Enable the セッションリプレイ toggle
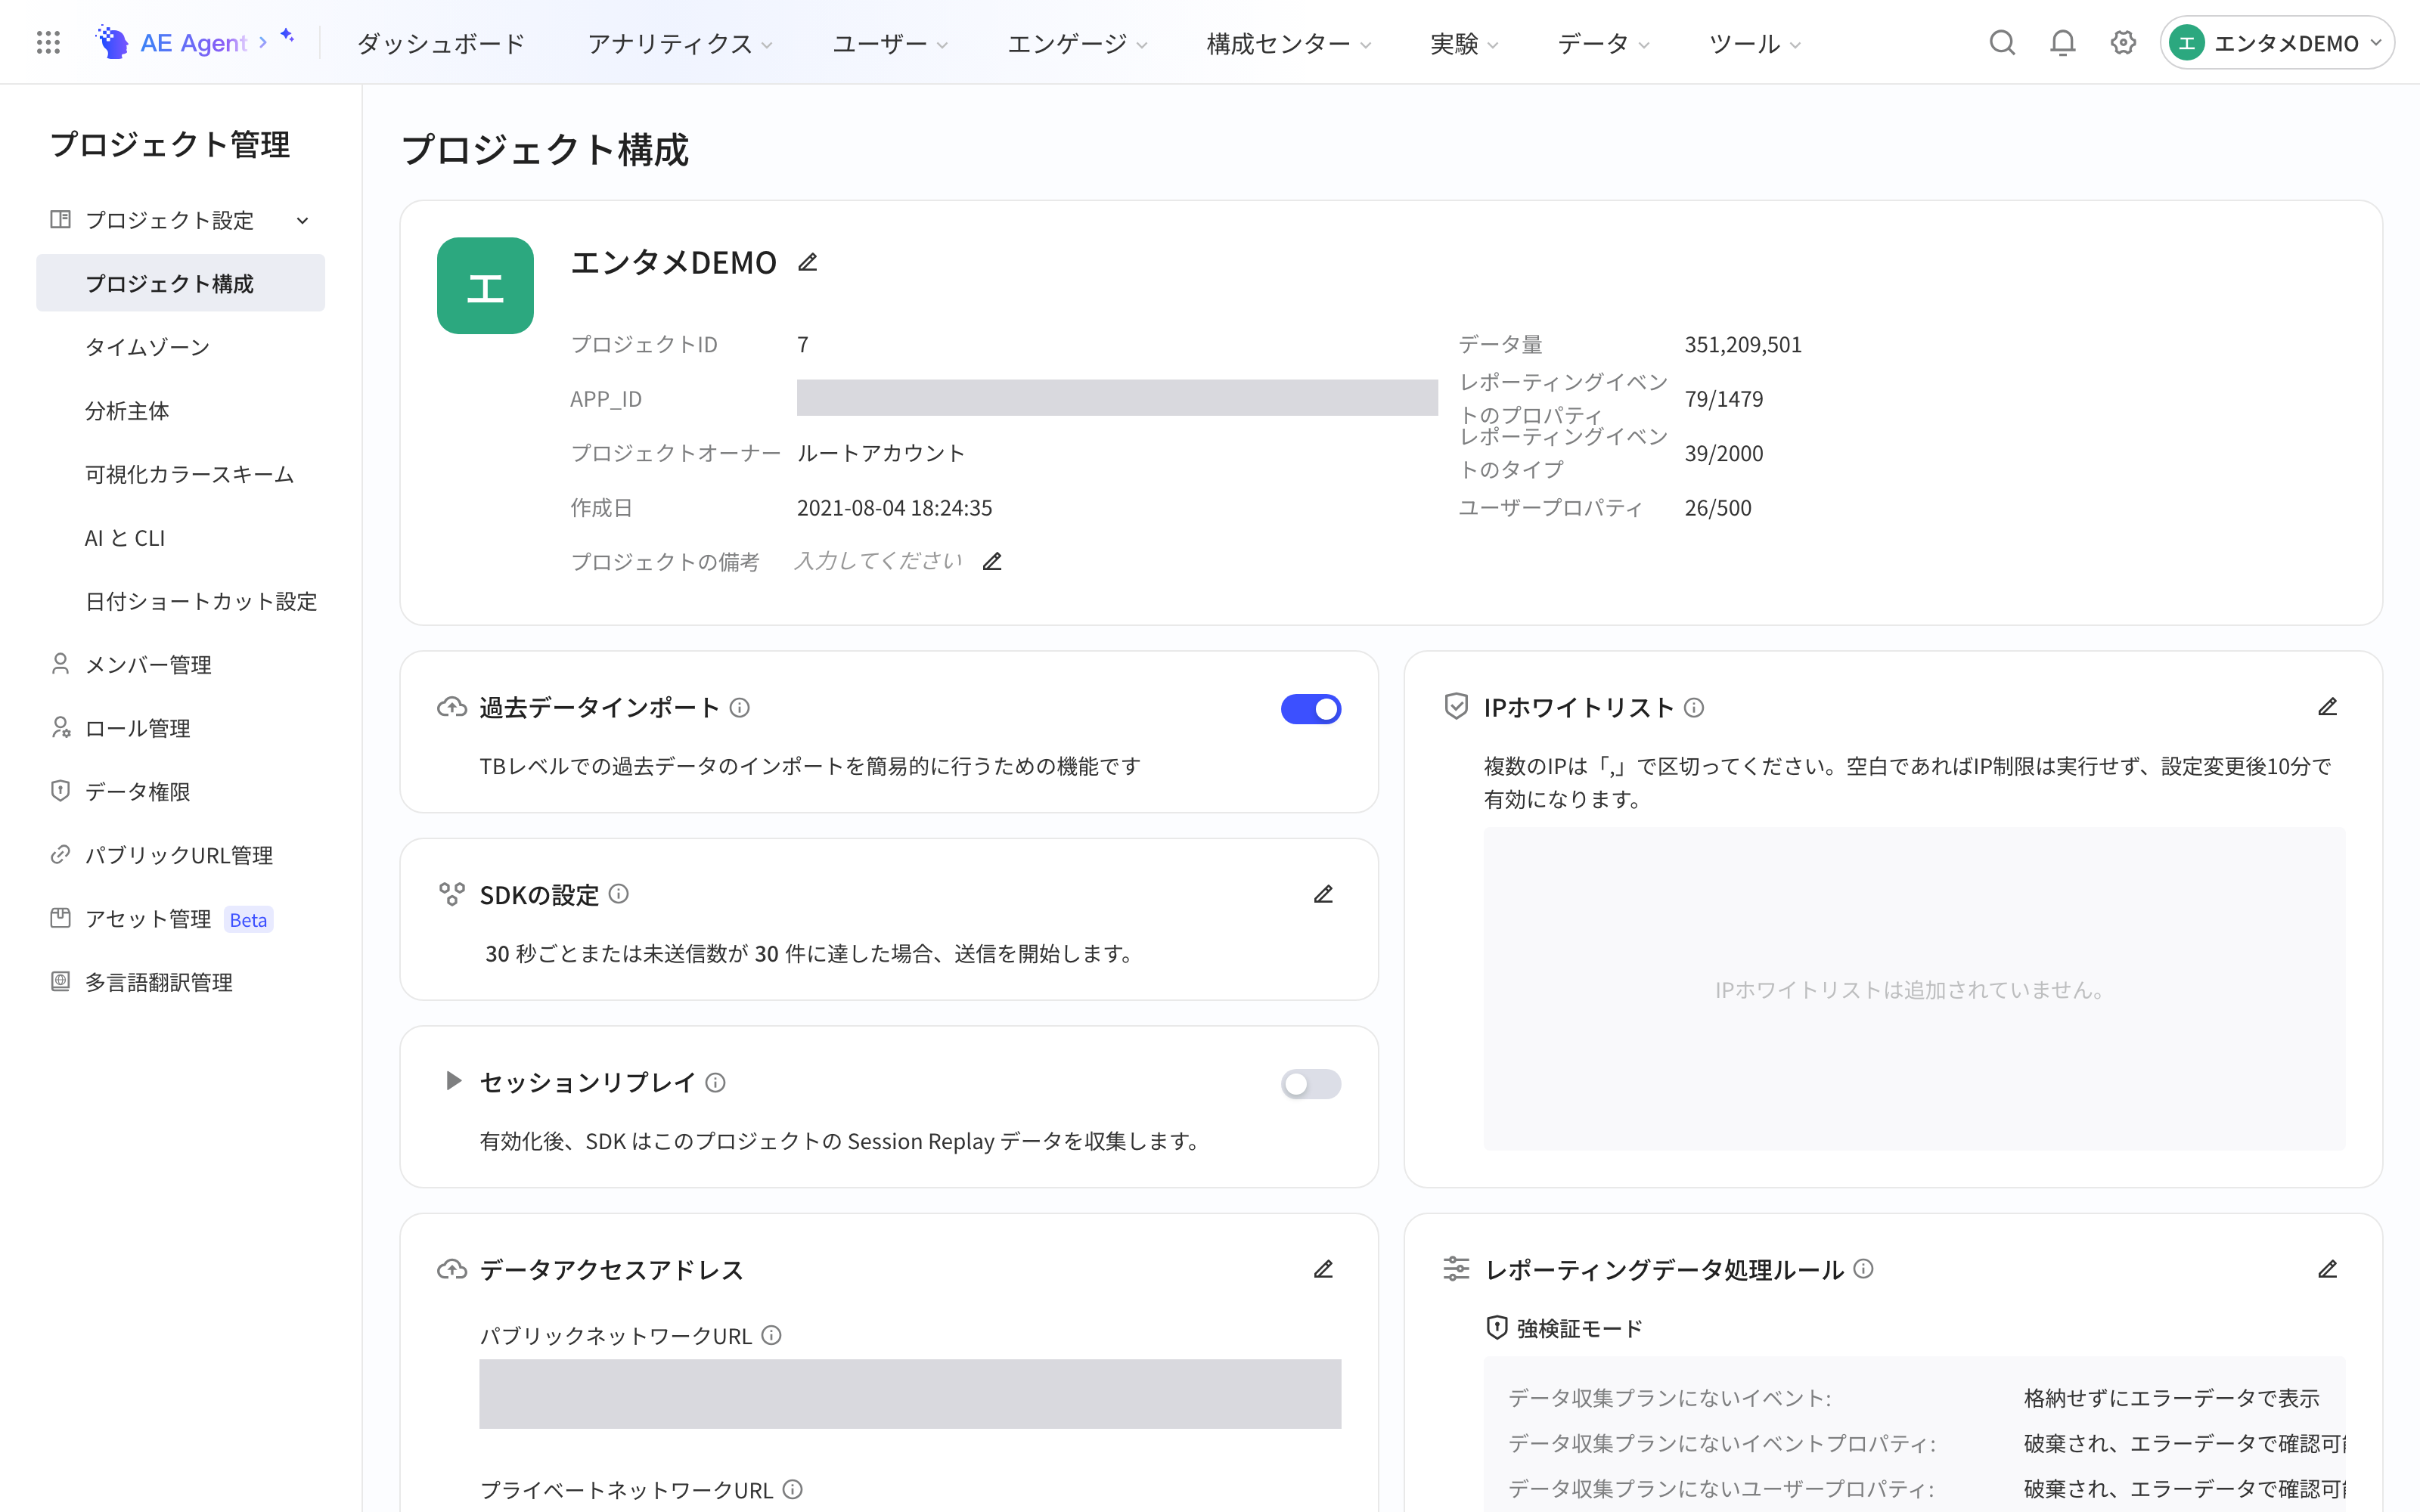2420x1512 pixels. pos(1310,1084)
